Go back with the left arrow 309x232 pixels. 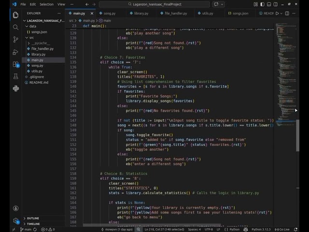click(x=87, y=4)
